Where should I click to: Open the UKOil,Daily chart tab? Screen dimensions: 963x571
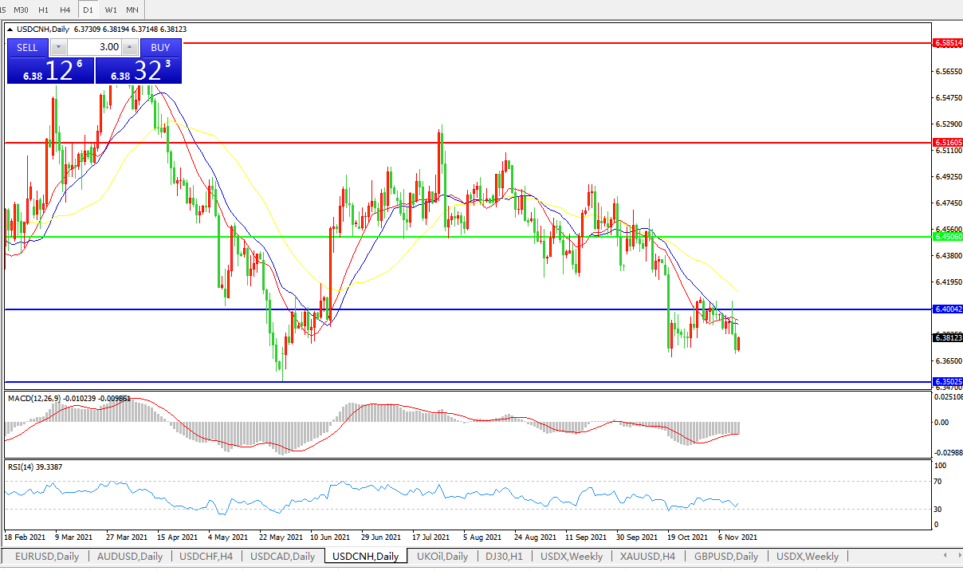[442, 557]
